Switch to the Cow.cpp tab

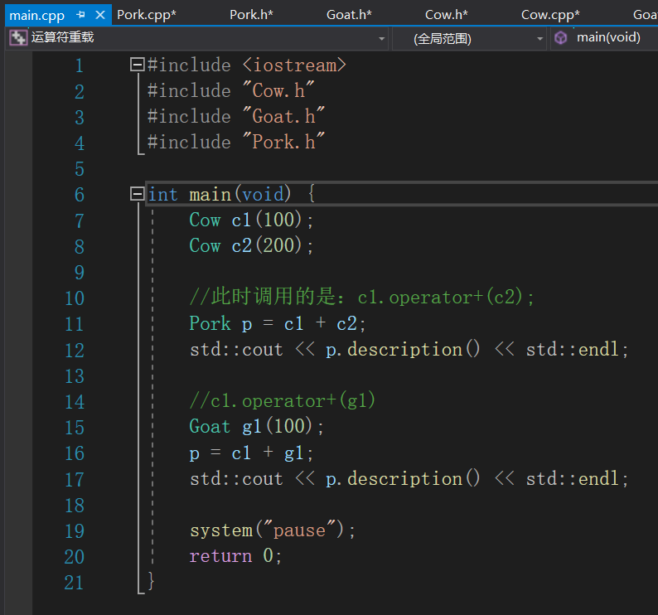(x=549, y=15)
